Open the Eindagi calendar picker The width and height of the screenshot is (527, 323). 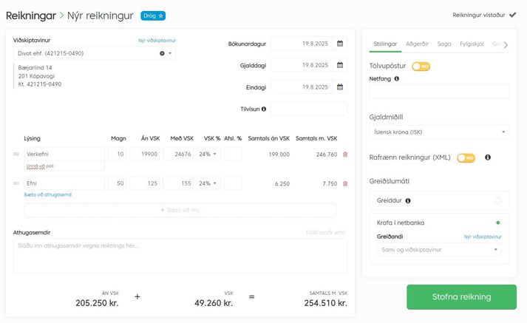coord(340,87)
